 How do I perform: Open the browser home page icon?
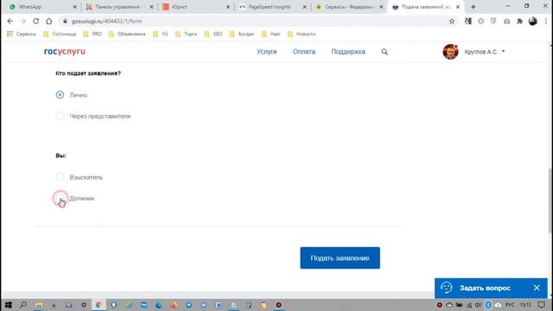(x=48, y=21)
